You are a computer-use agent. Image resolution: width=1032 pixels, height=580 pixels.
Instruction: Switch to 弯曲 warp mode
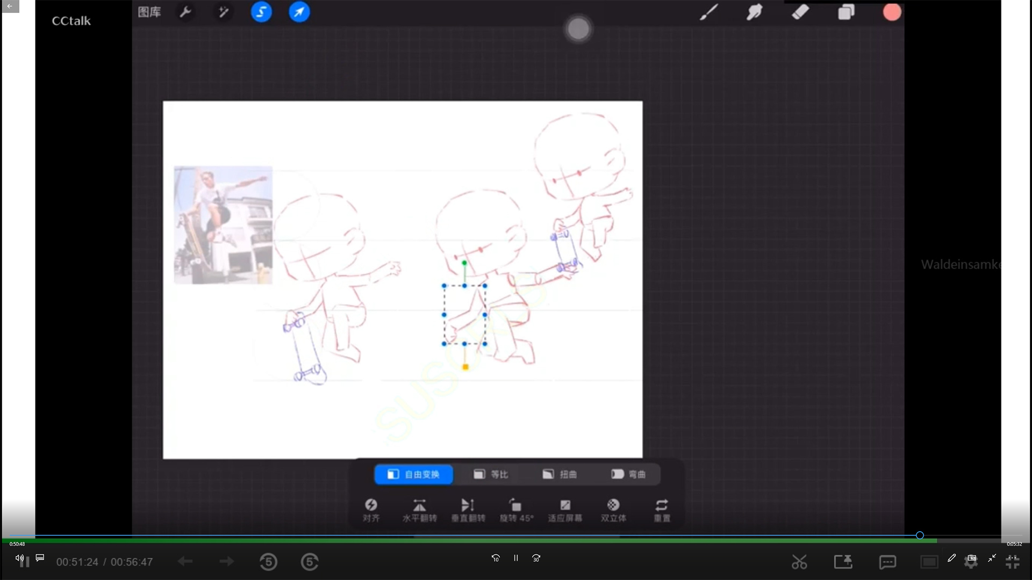click(x=628, y=474)
